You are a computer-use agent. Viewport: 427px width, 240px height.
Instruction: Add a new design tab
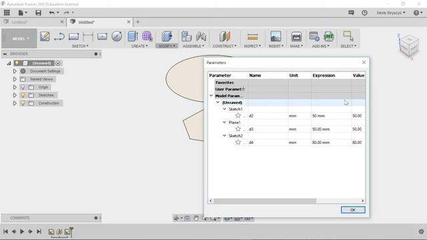click(x=138, y=22)
